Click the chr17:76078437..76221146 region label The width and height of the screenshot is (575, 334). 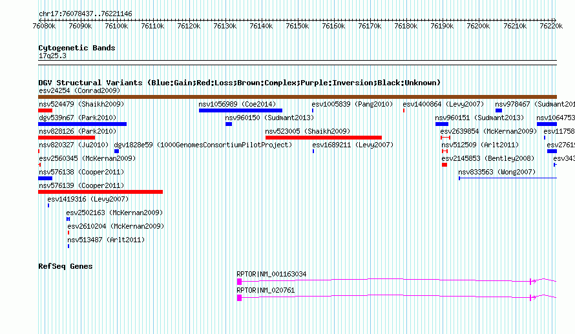click(x=85, y=14)
